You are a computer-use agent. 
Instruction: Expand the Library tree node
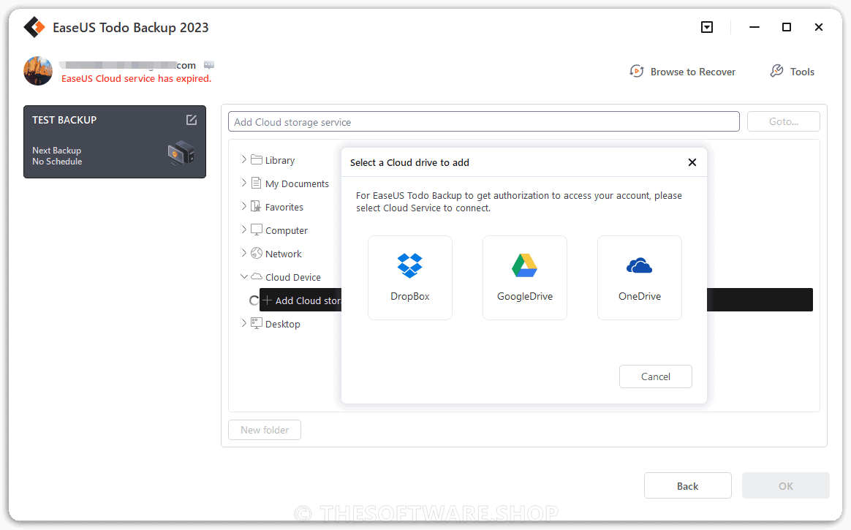pyautogui.click(x=243, y=159)
